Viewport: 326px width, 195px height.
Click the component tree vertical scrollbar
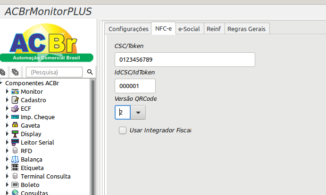[93, 137]
